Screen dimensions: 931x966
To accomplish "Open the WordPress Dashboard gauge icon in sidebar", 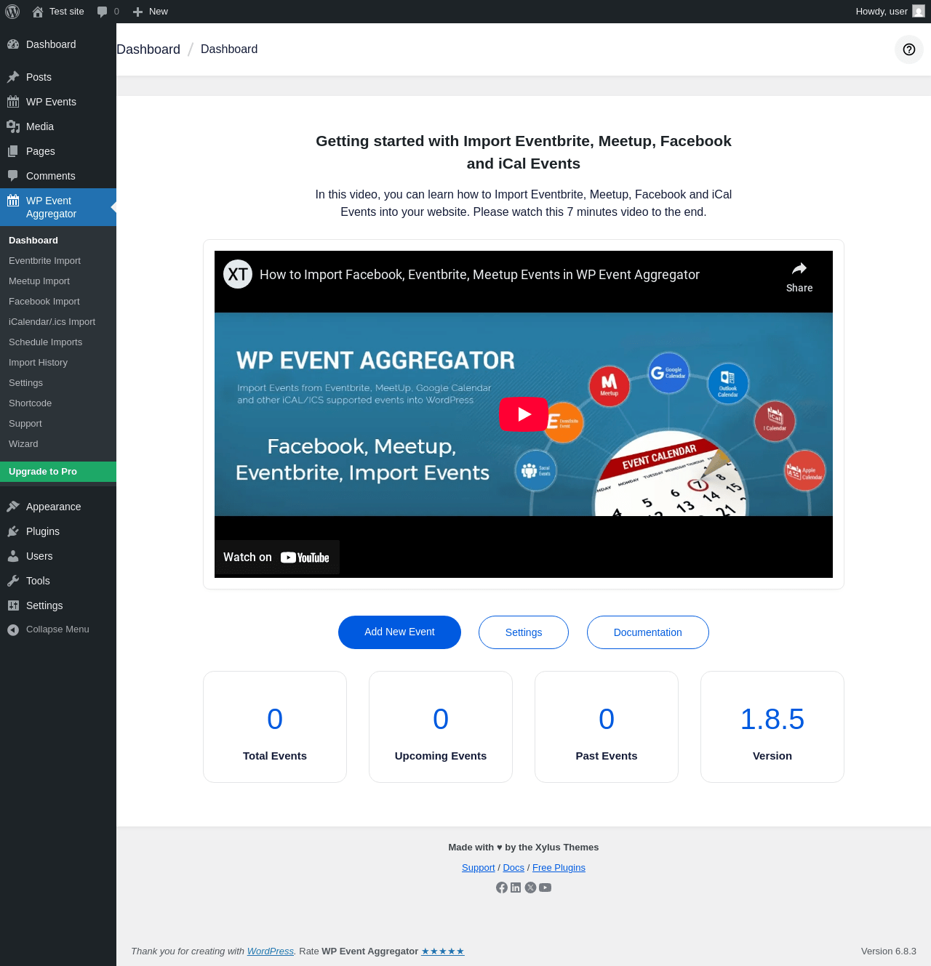I will tap(13, 44).
